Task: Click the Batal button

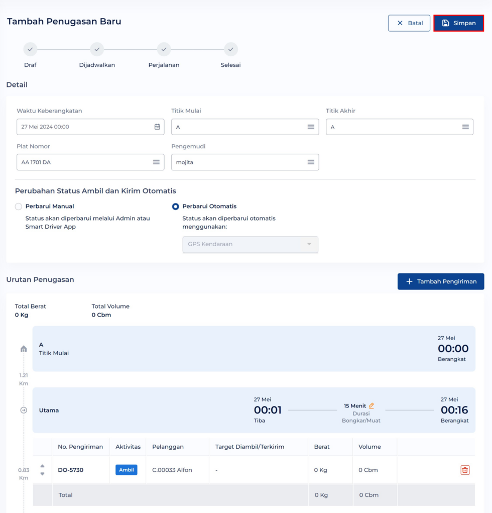Action: [409, 23]
